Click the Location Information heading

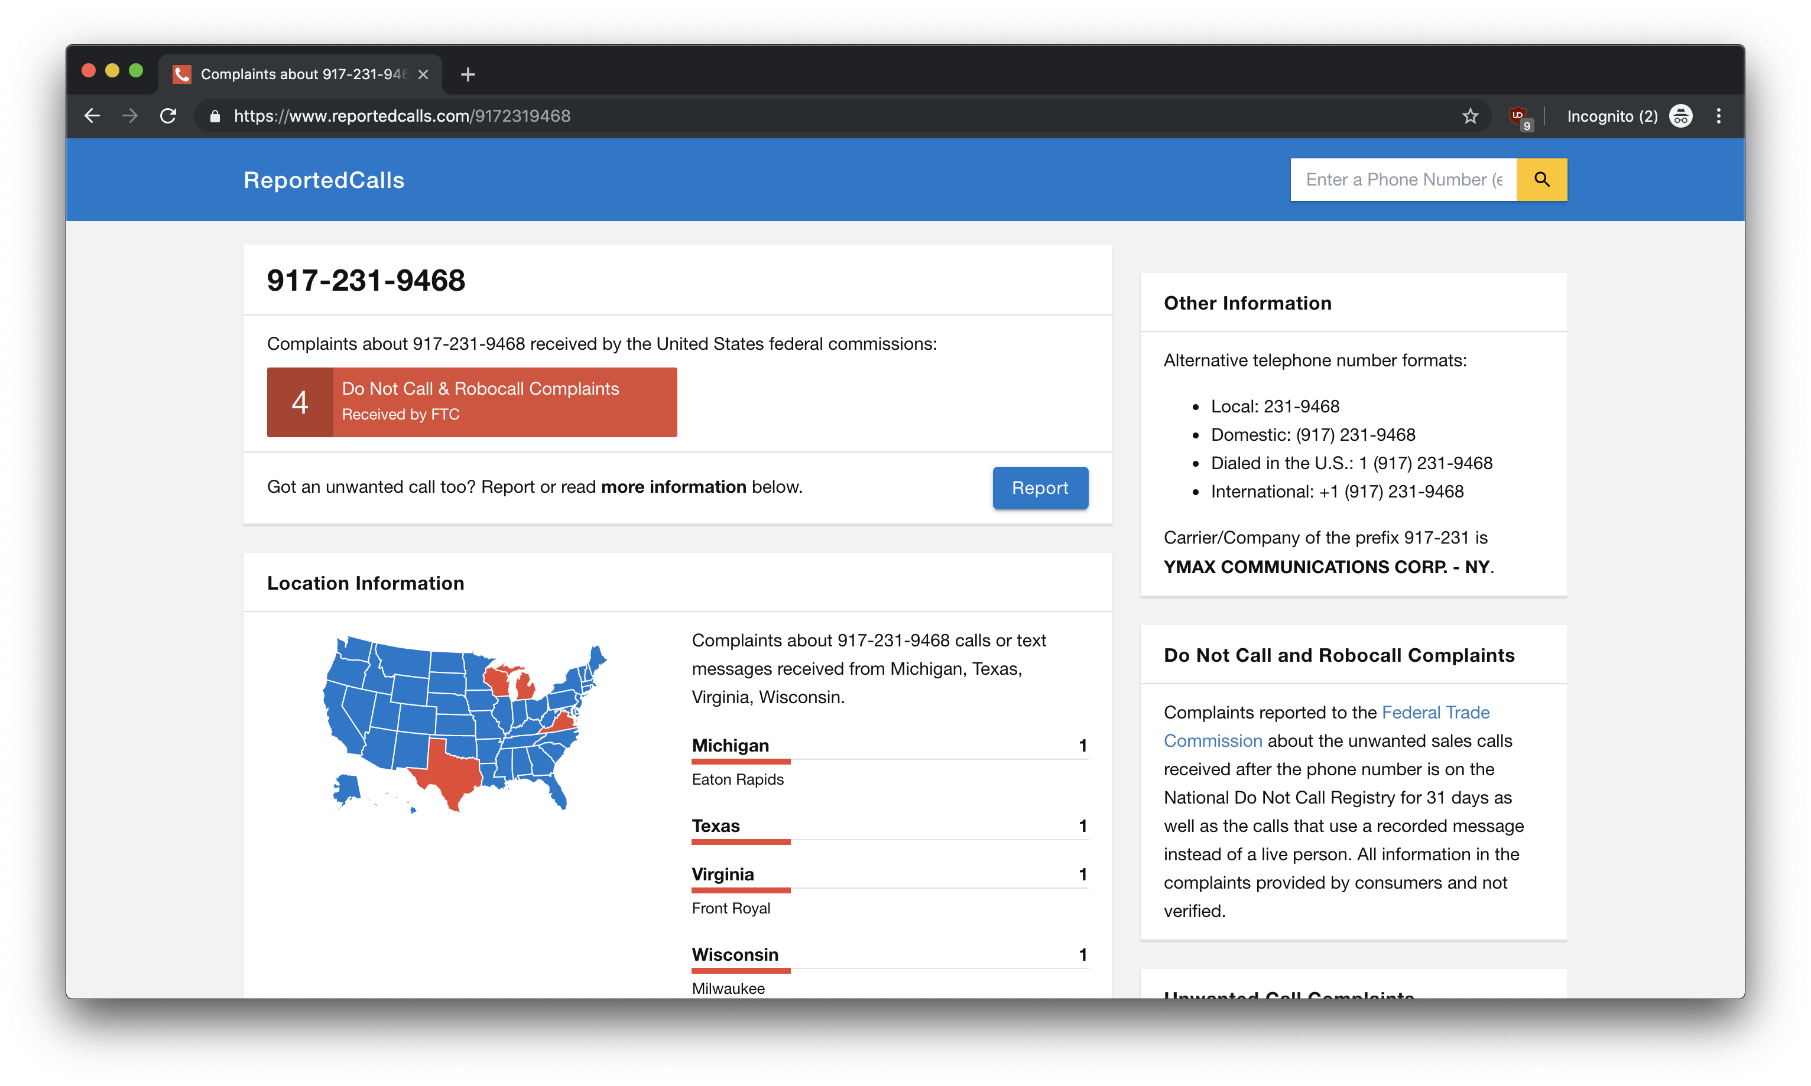365,583
